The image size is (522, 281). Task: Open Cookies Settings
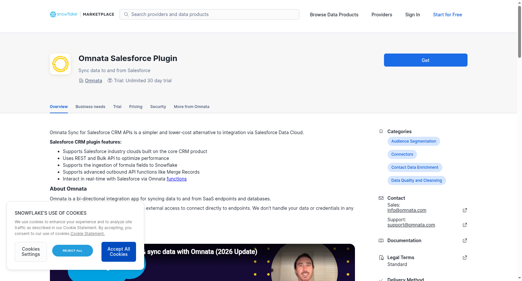[x=31, y=252]
